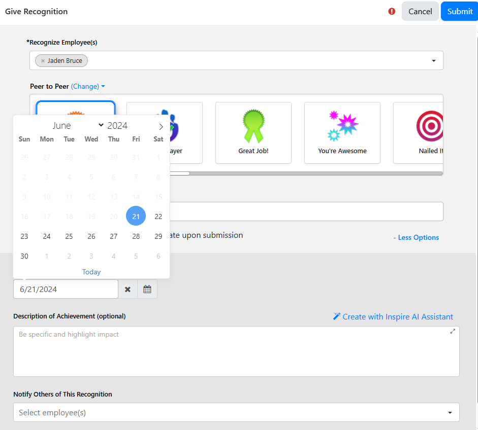Pick June 21 in the calendar
Image resolution: width=478 pixels, height=430 pixels.
[x=136, y=216]
